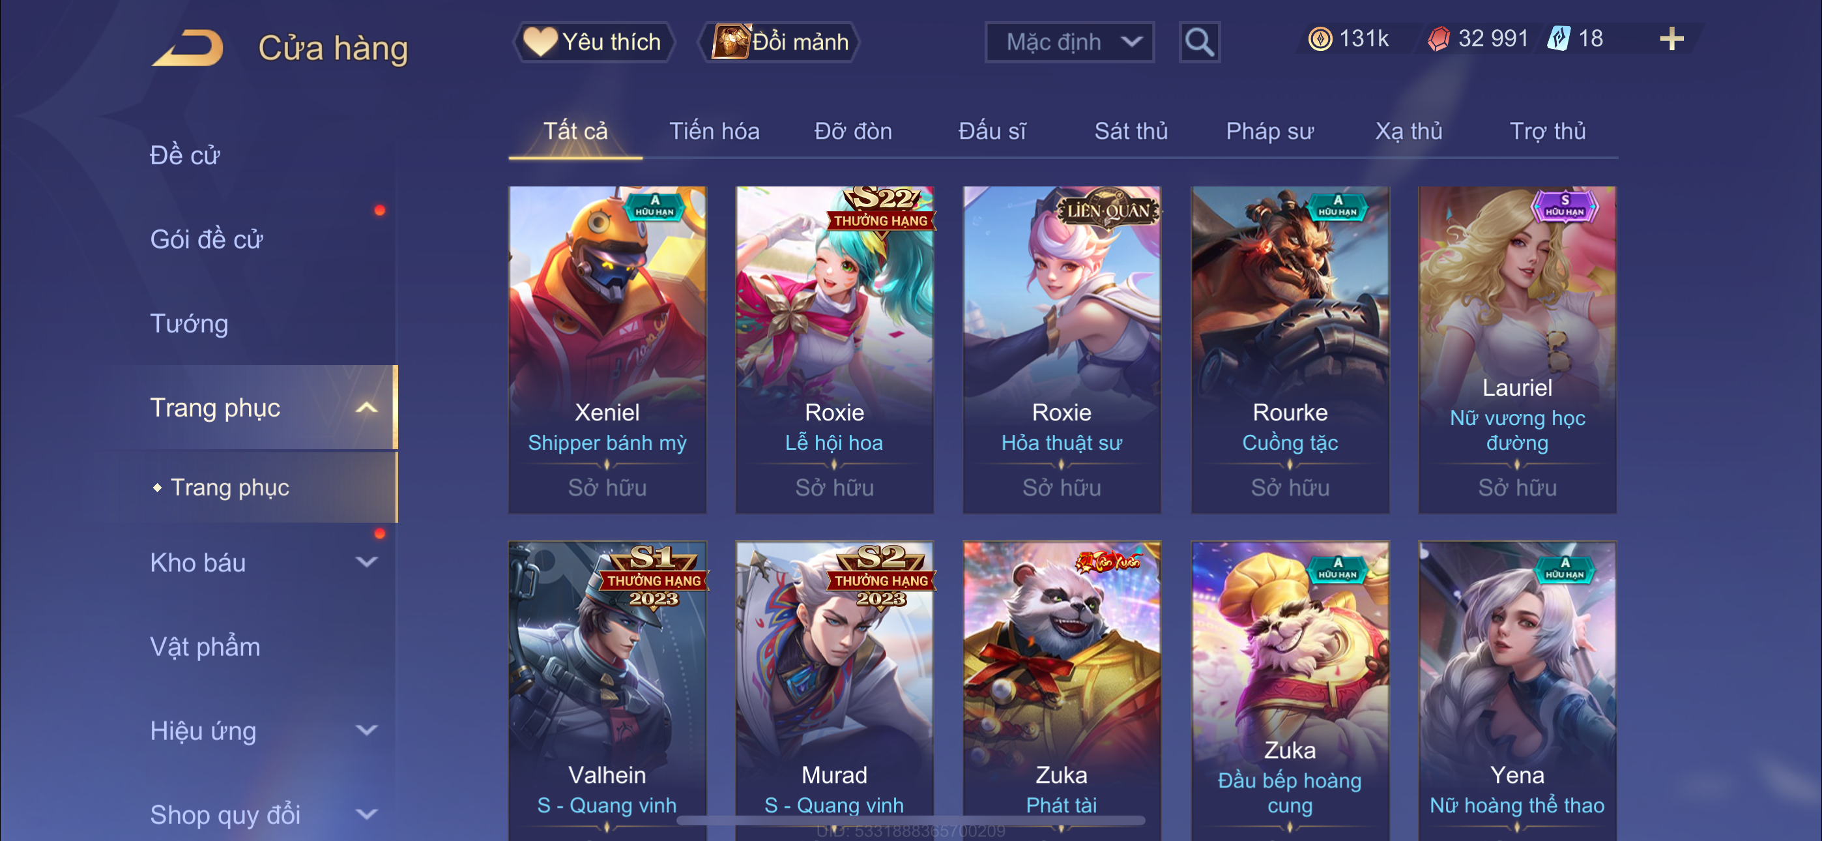
Task: Click the gold coin balance icon
Action: click(x=1319, y=39)
